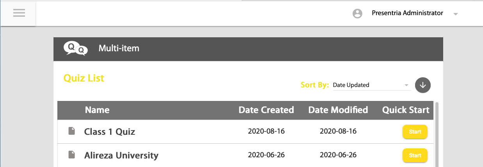
Task: Click the Quick Start column header
Action: coord(406,110)
